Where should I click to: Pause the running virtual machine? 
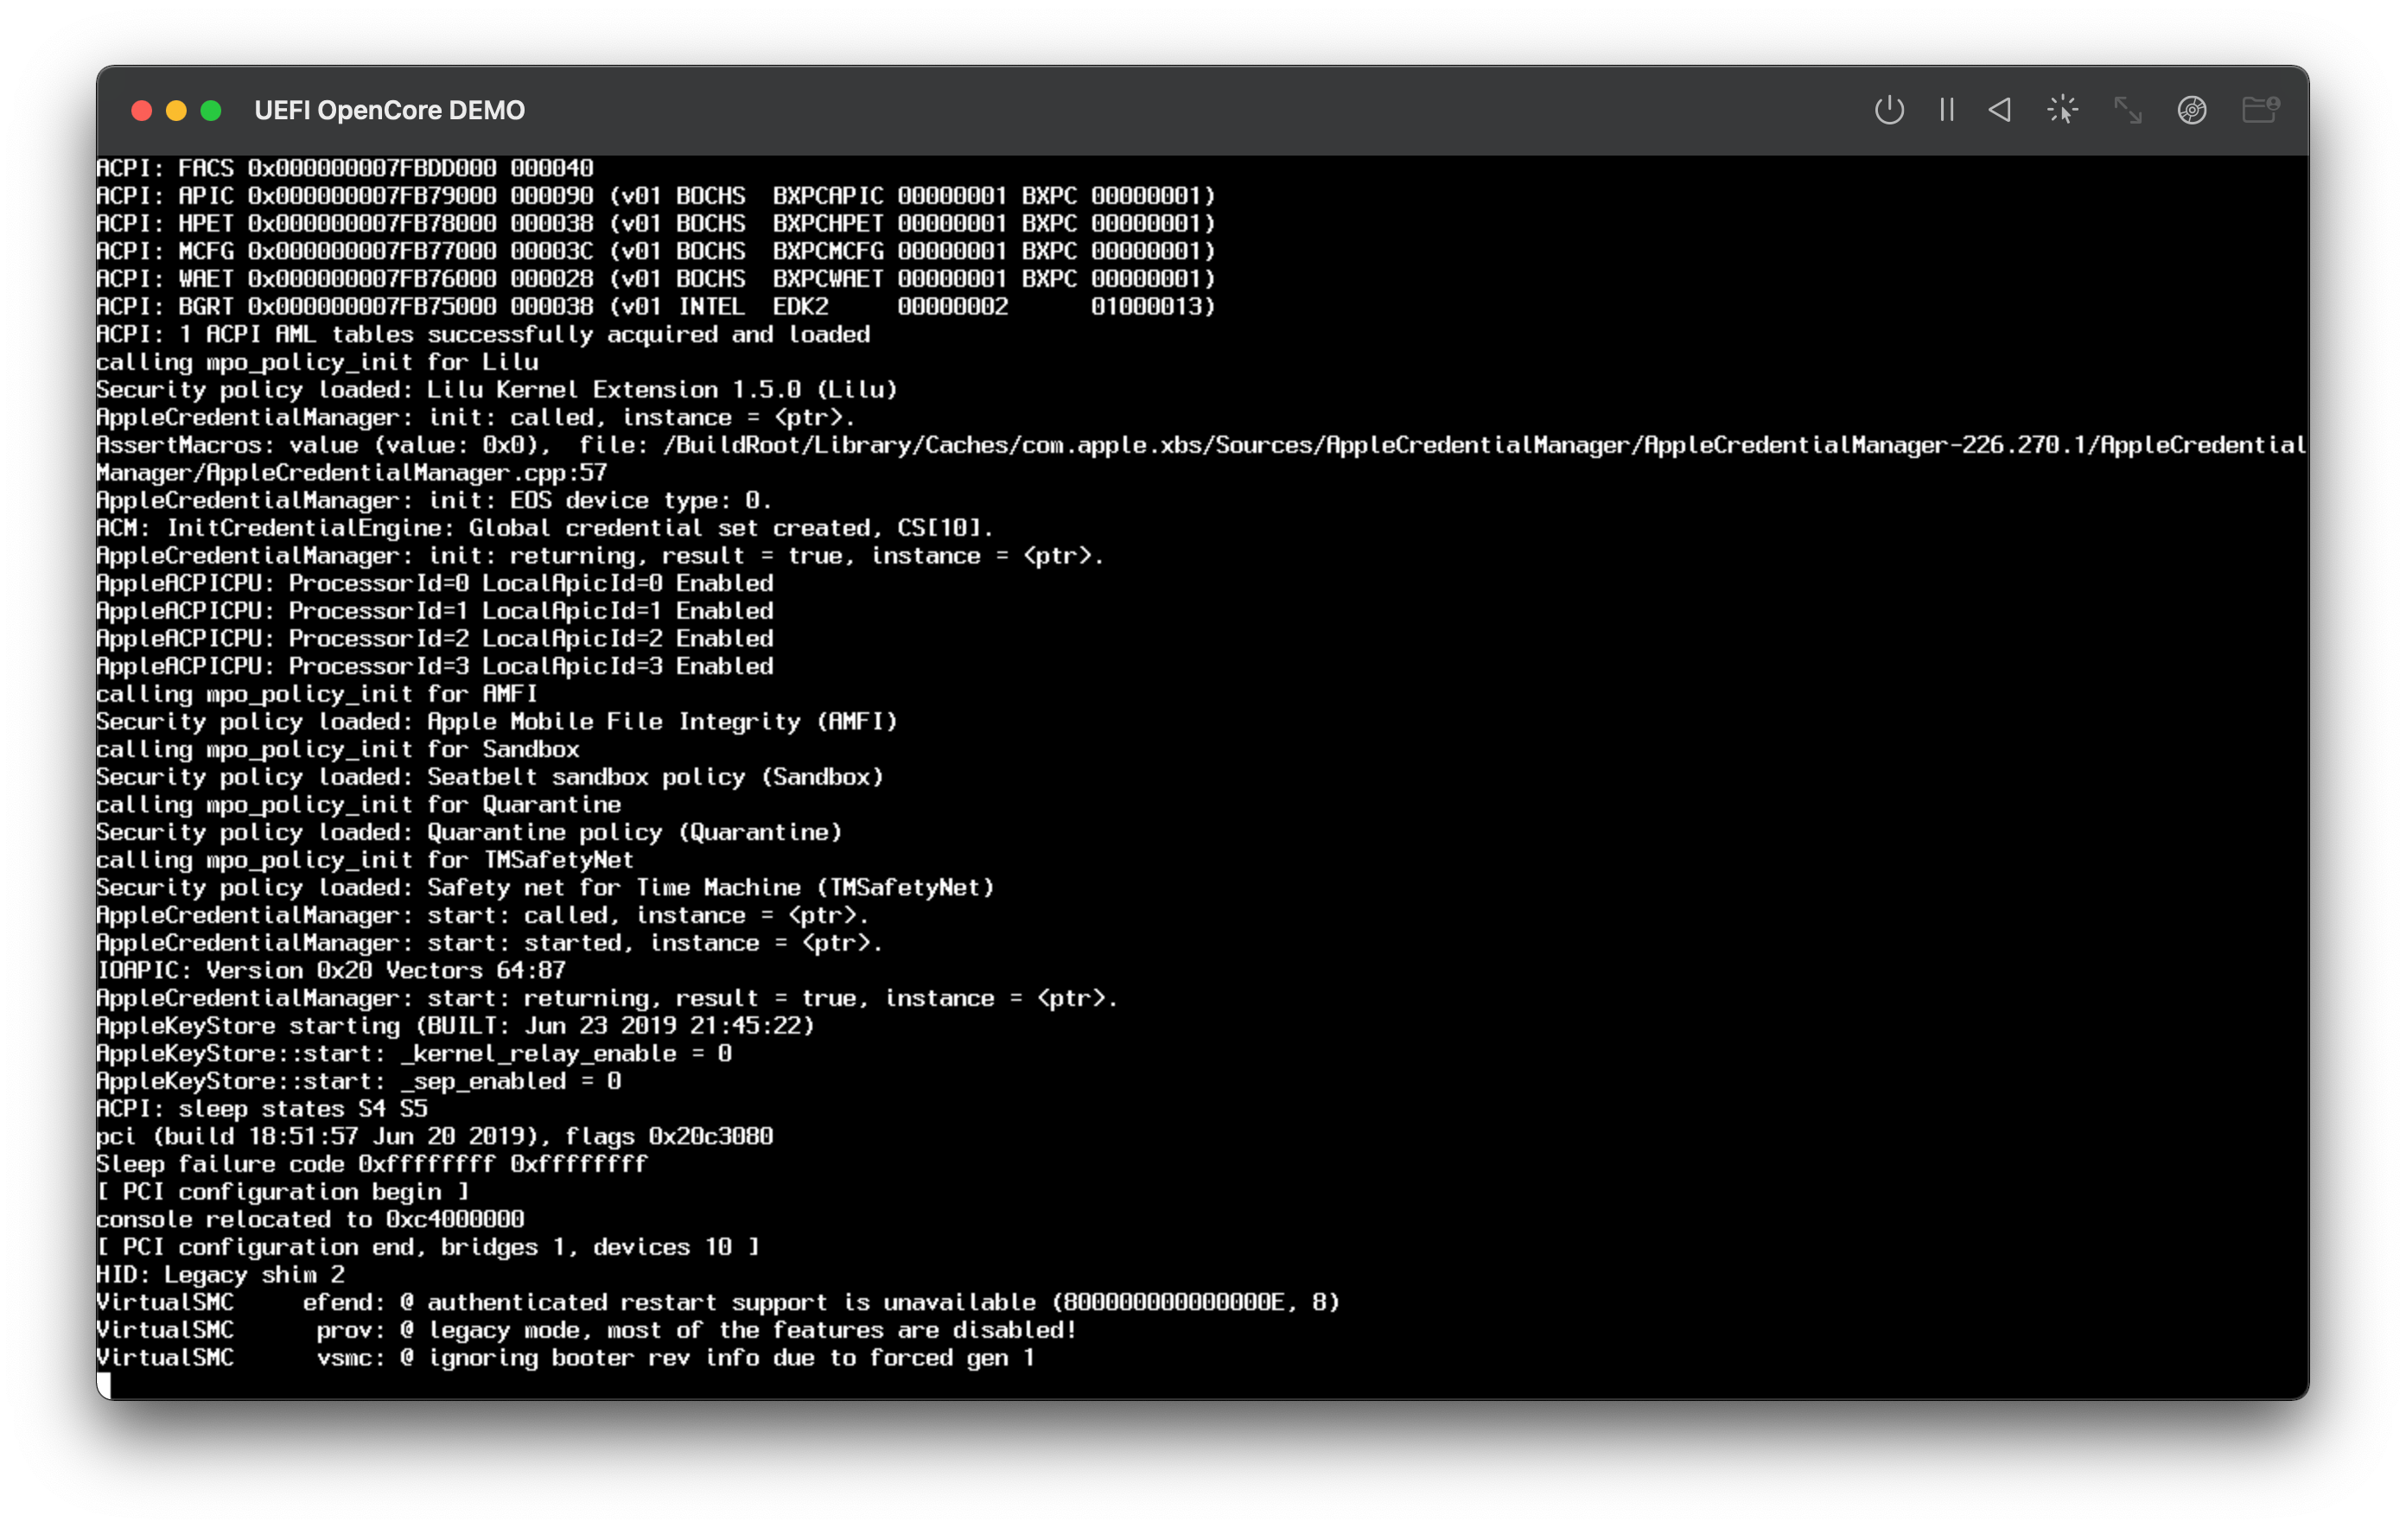click(1945, 110)
